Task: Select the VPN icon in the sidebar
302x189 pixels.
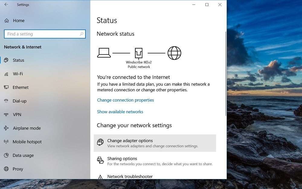Action: coord(6,115)
